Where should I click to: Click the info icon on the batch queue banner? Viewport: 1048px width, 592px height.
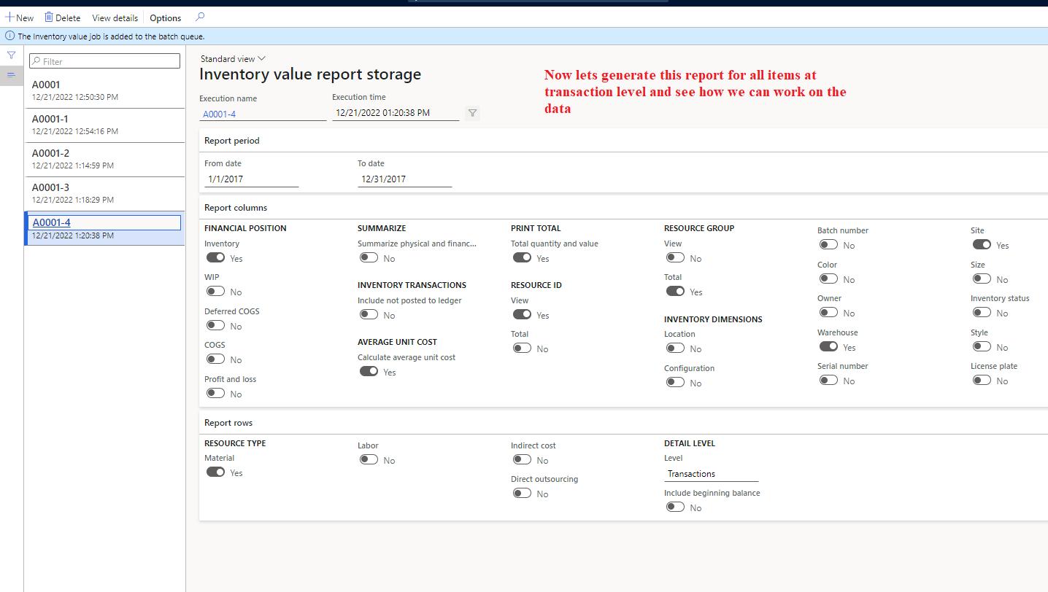click(x=9, y=35)
